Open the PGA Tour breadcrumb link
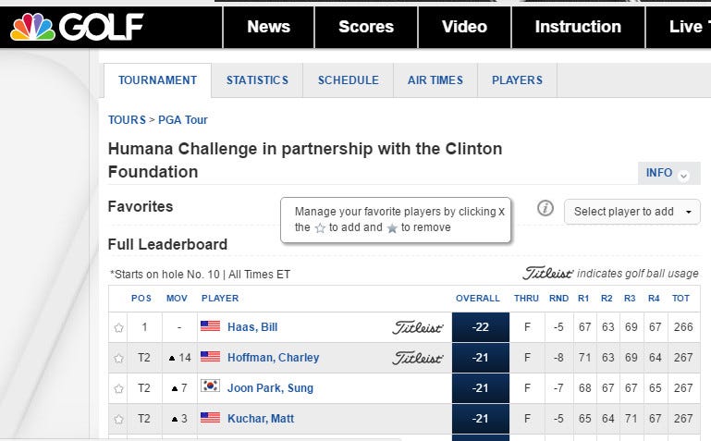This screenshot has height=441, width=711. (x=183, y=120)
